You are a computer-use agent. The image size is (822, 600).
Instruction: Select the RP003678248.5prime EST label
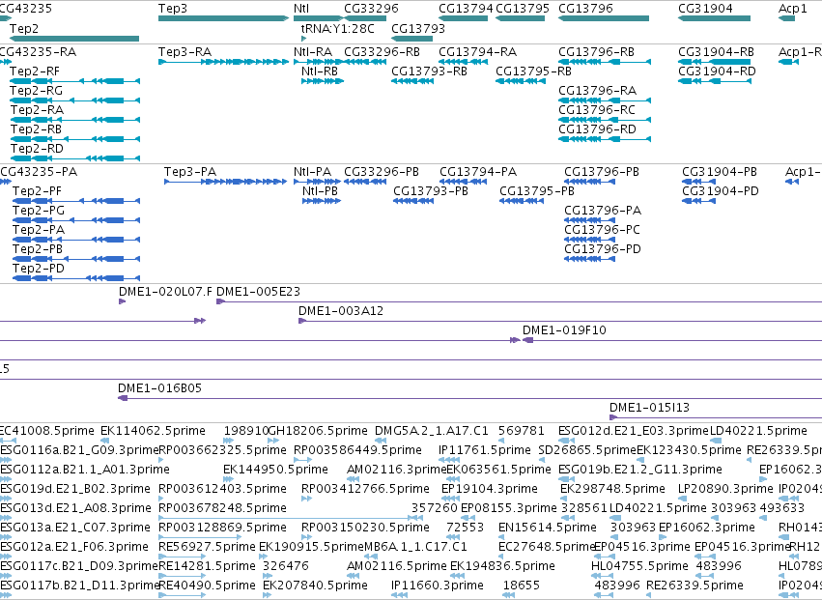click(x=222, y=507)
